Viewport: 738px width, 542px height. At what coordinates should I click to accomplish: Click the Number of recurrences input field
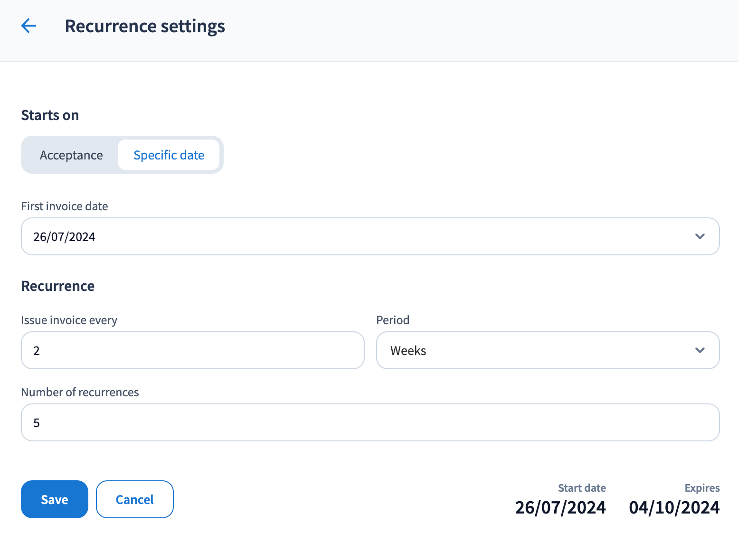coord(370,422)
